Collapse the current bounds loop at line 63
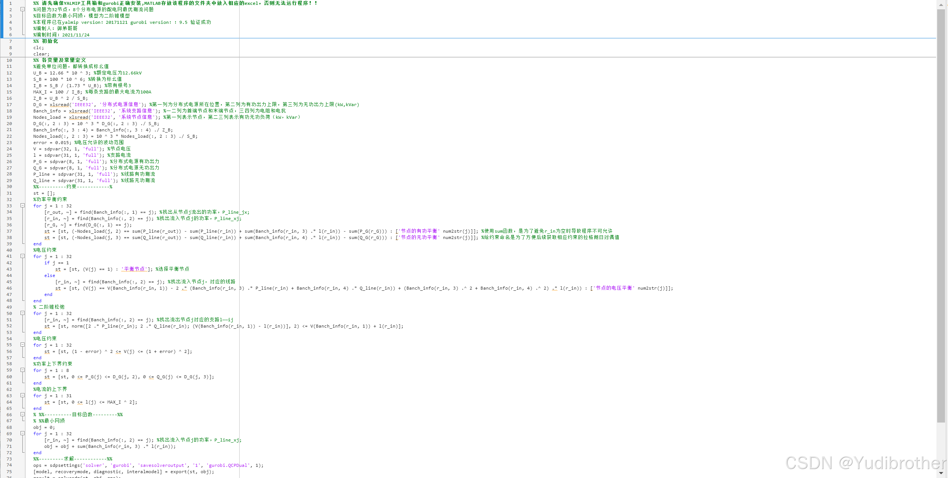The image size is (948, 478). coord(22,395)
